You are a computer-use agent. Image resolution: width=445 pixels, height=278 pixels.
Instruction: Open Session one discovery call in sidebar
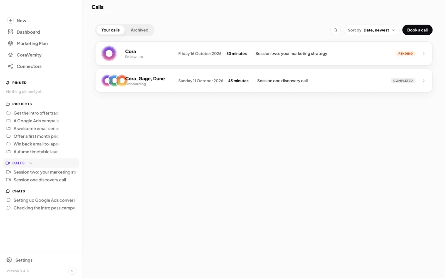tap(40, 180)
